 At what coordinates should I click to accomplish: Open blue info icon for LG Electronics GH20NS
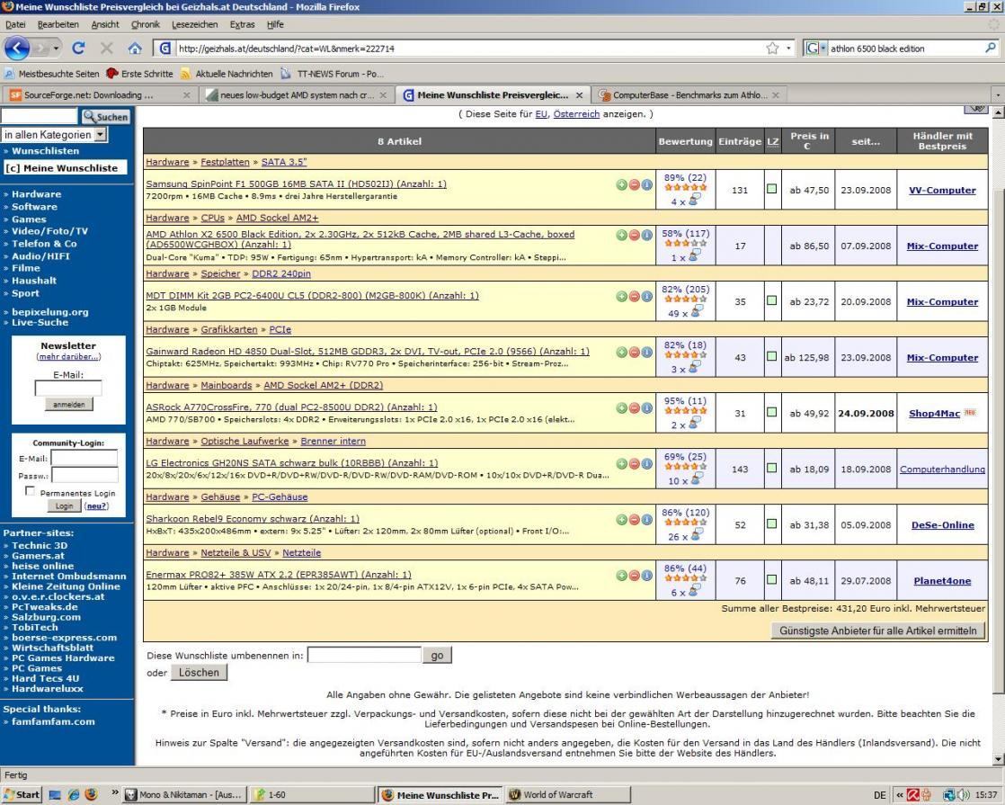coord(646,464)
